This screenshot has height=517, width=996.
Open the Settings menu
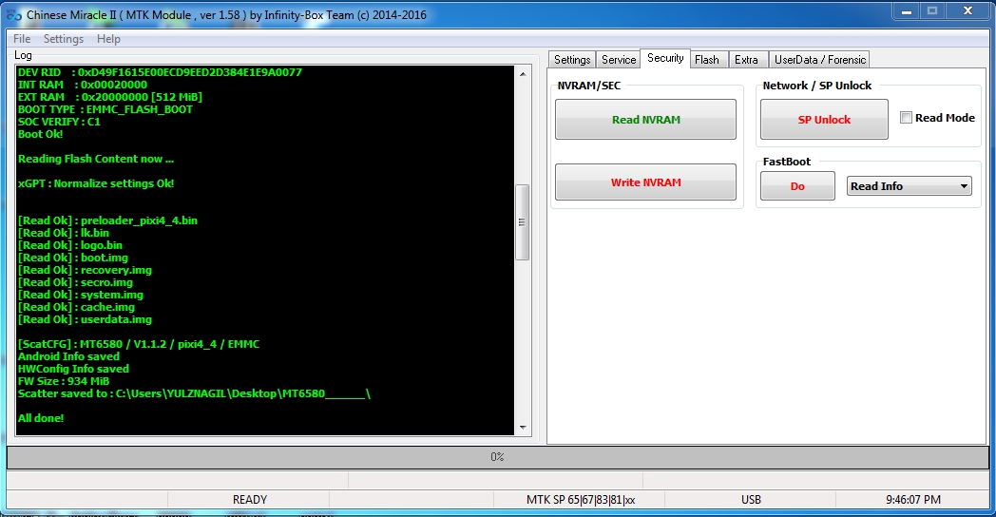(64, 39)
